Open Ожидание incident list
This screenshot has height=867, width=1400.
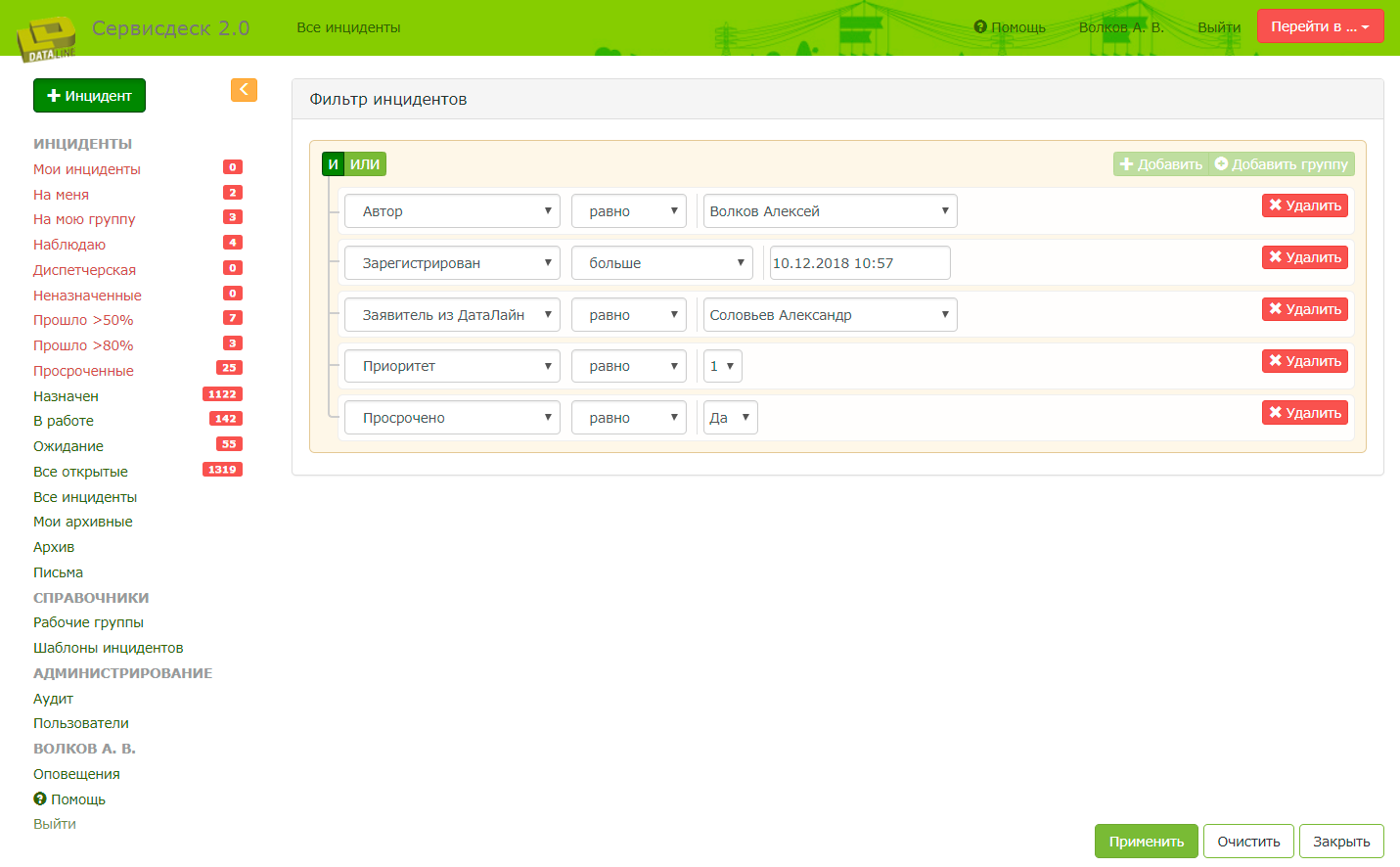click(x=68, y=446)
